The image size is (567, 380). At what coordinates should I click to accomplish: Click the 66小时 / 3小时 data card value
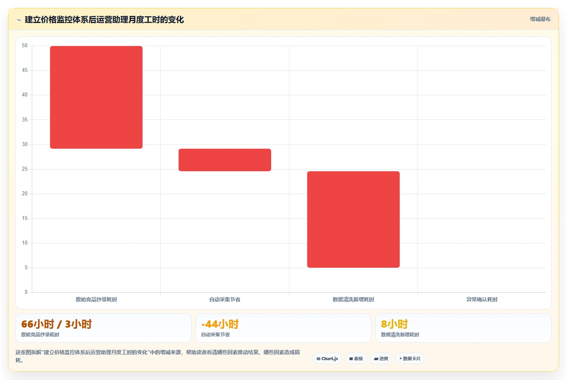pos(56,324)
